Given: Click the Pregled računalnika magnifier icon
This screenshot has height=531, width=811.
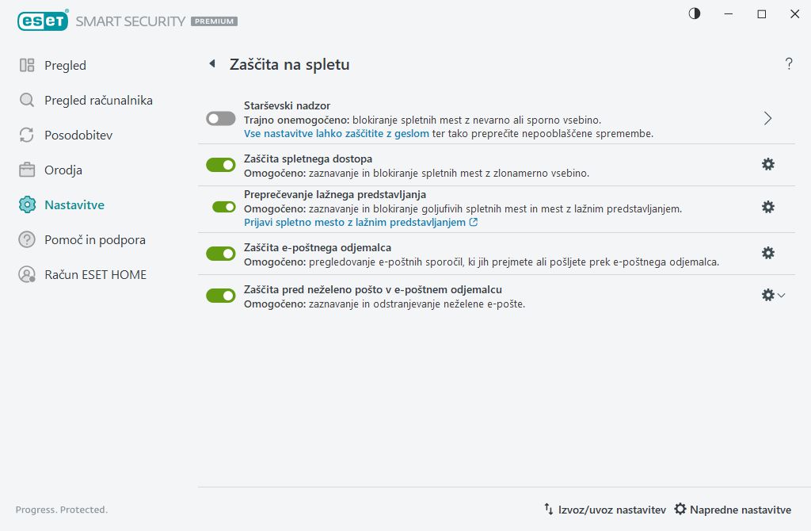Looking at the screenshot, I should tap(26, 100).
